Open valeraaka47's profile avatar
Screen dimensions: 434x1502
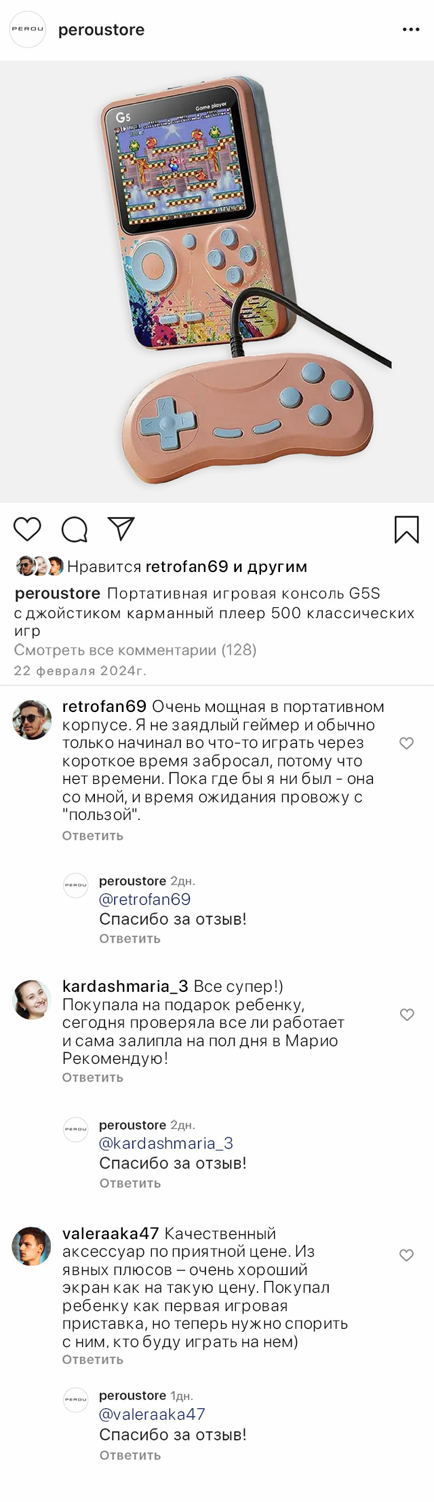pos(32,1246)
